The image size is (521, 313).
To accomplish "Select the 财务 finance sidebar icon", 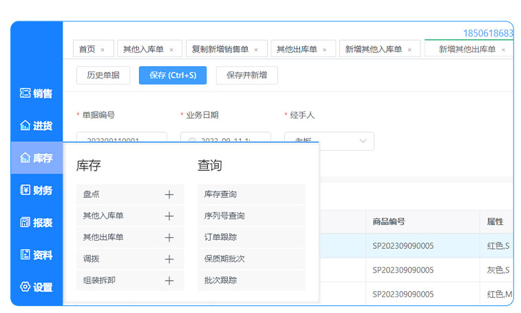I will click(25, 191).
